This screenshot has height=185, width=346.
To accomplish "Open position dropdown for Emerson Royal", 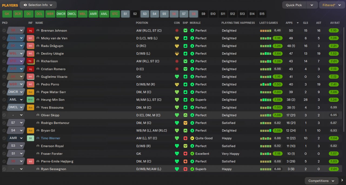I will (x=21, y=146).
